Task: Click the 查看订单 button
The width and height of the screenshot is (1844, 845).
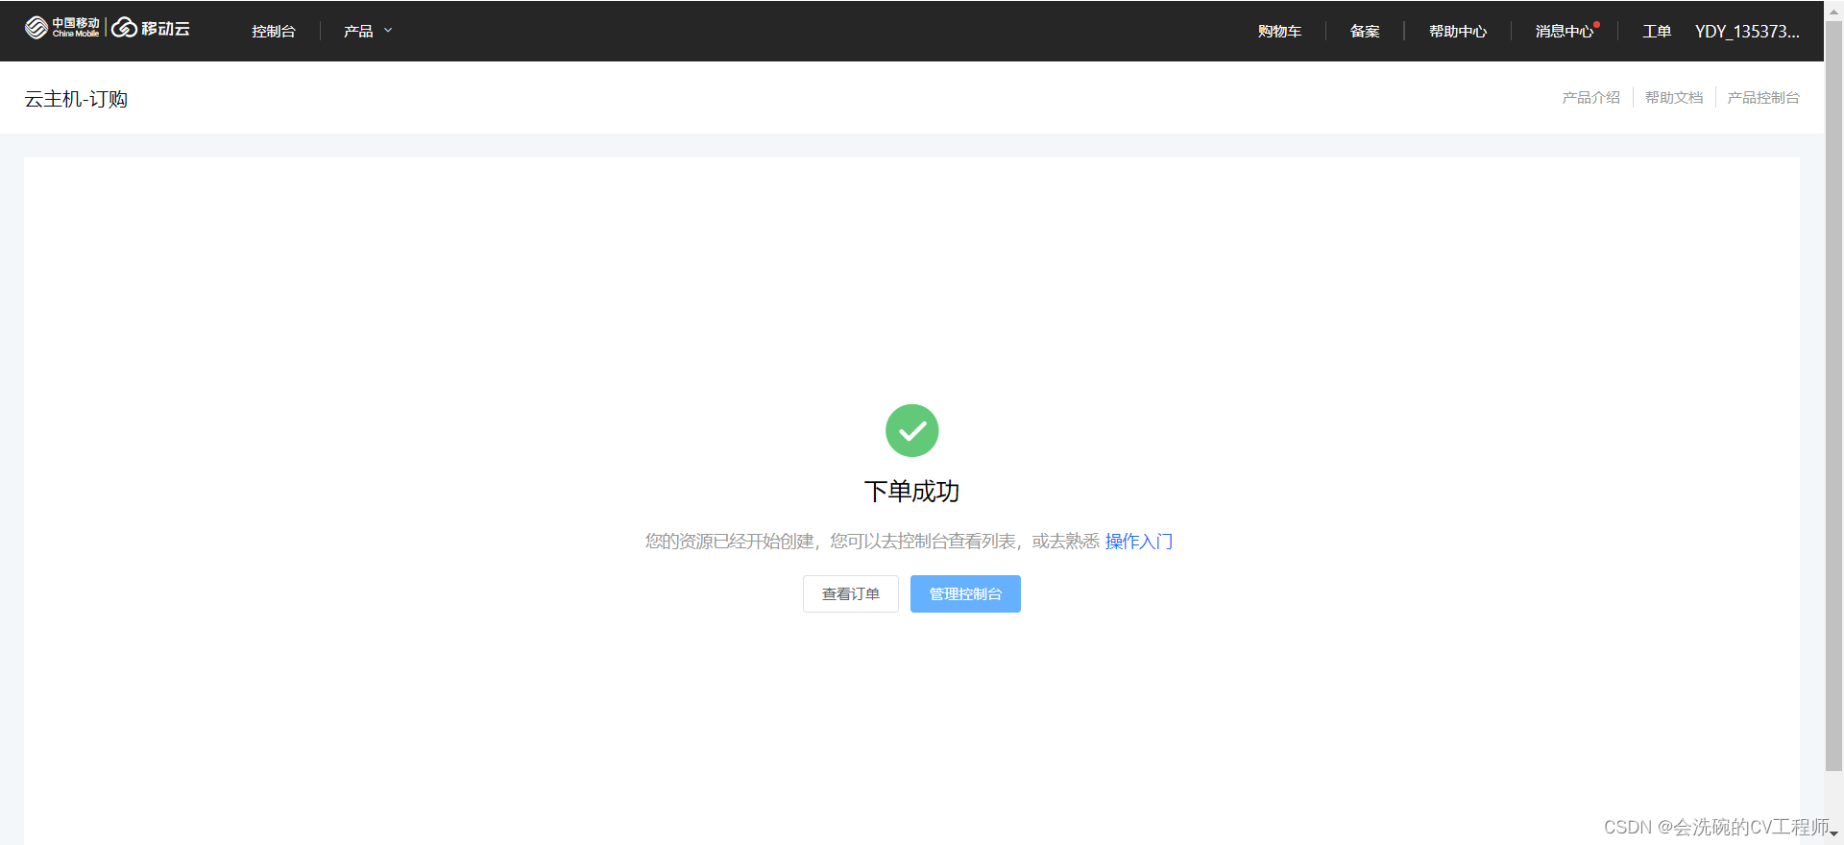Action: [851, 593]
